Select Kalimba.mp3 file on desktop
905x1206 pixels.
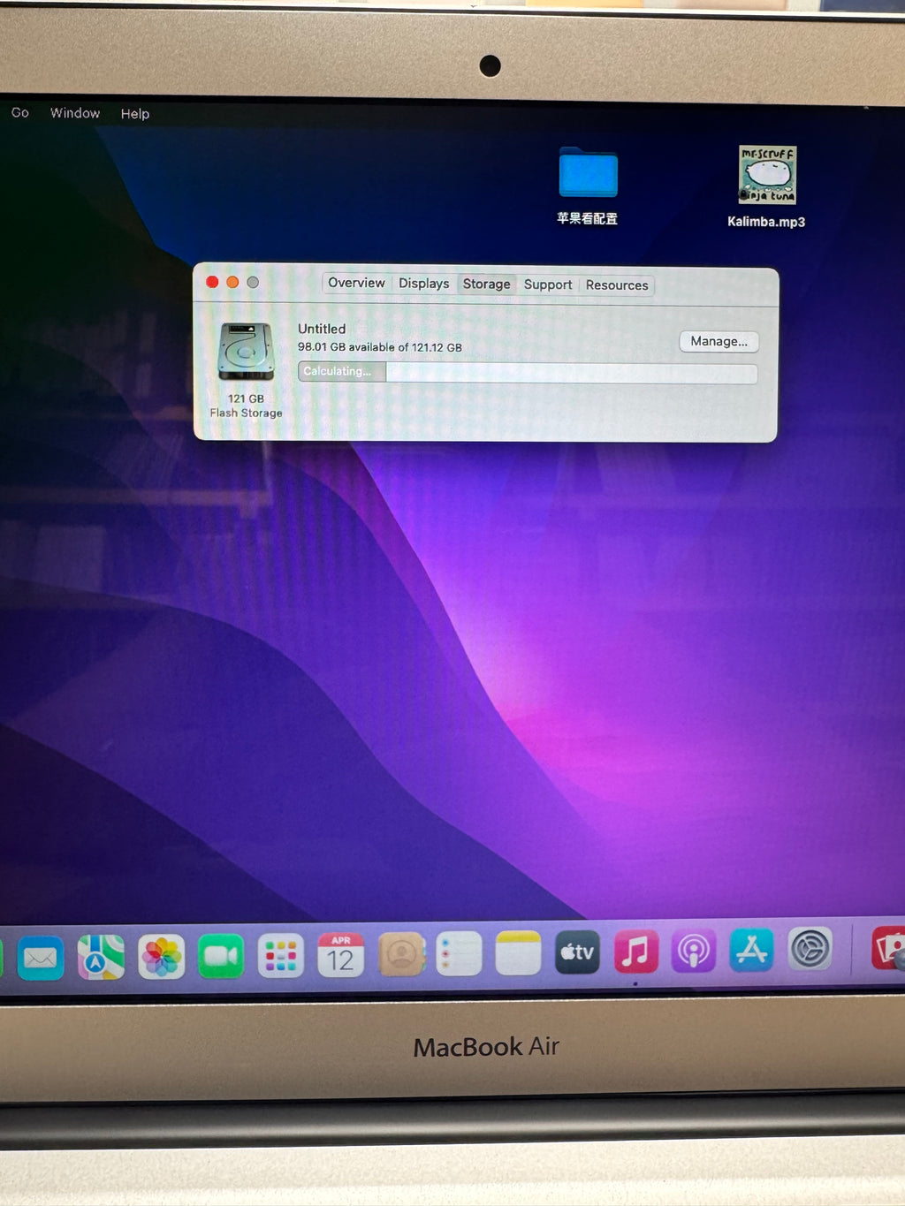(x=767, y=175)
